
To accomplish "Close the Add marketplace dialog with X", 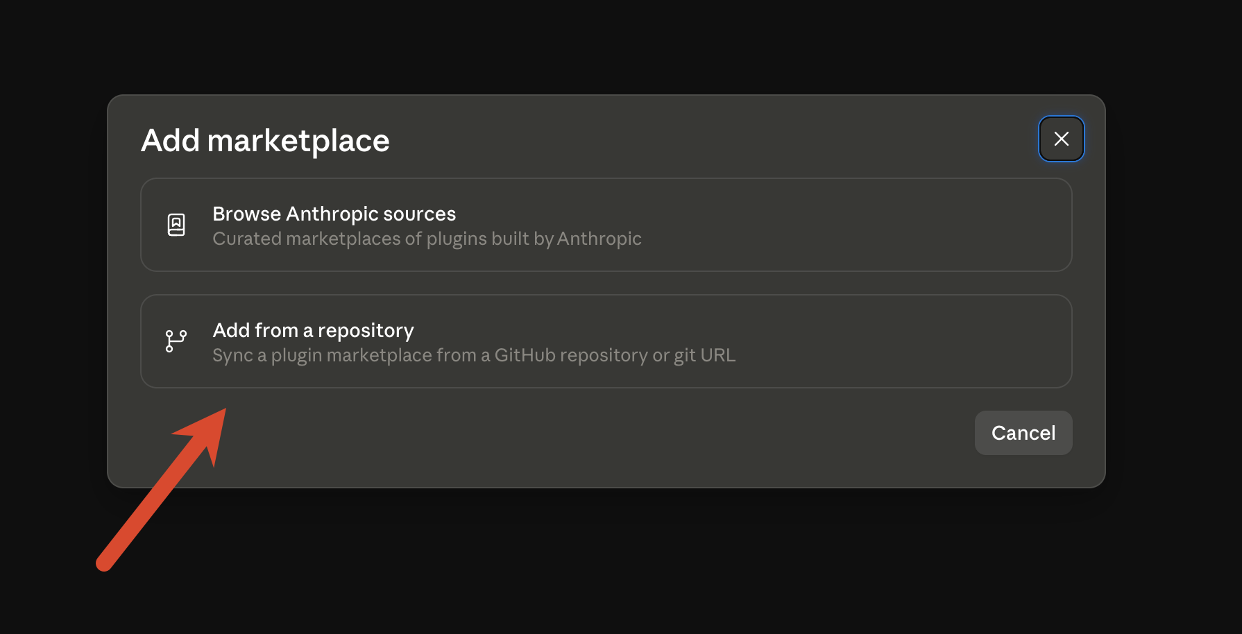I will pos(1061,139).
